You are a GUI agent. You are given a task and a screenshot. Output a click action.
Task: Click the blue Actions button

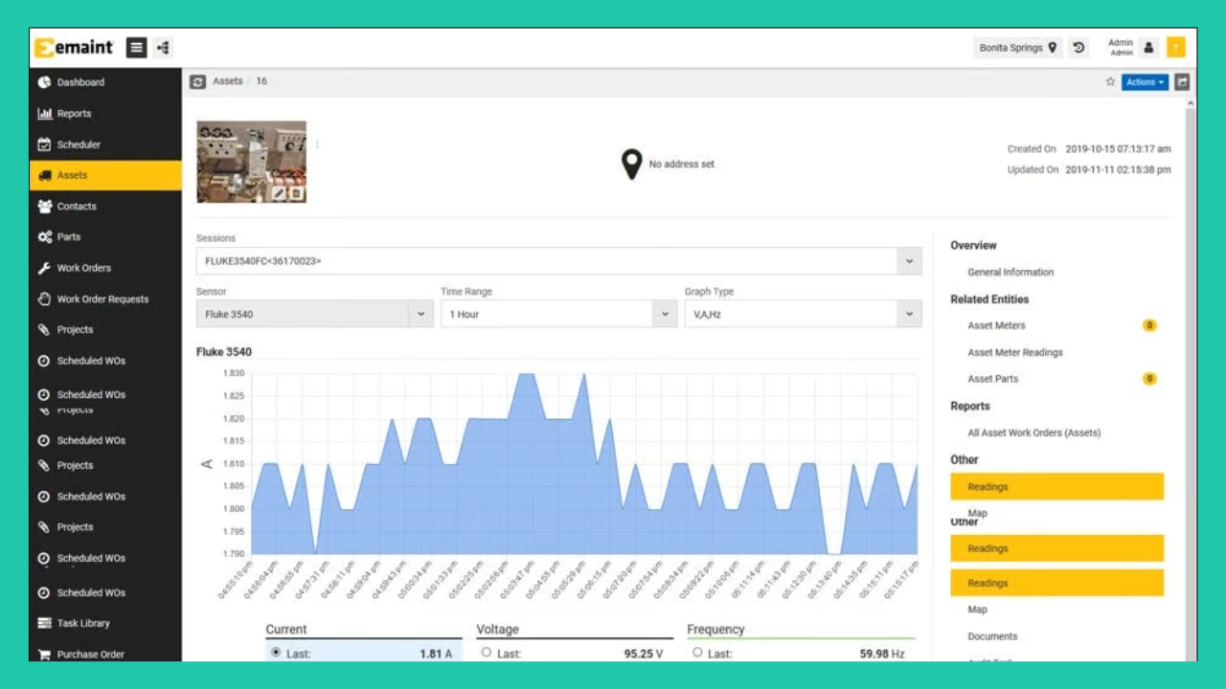point(1145,82)
